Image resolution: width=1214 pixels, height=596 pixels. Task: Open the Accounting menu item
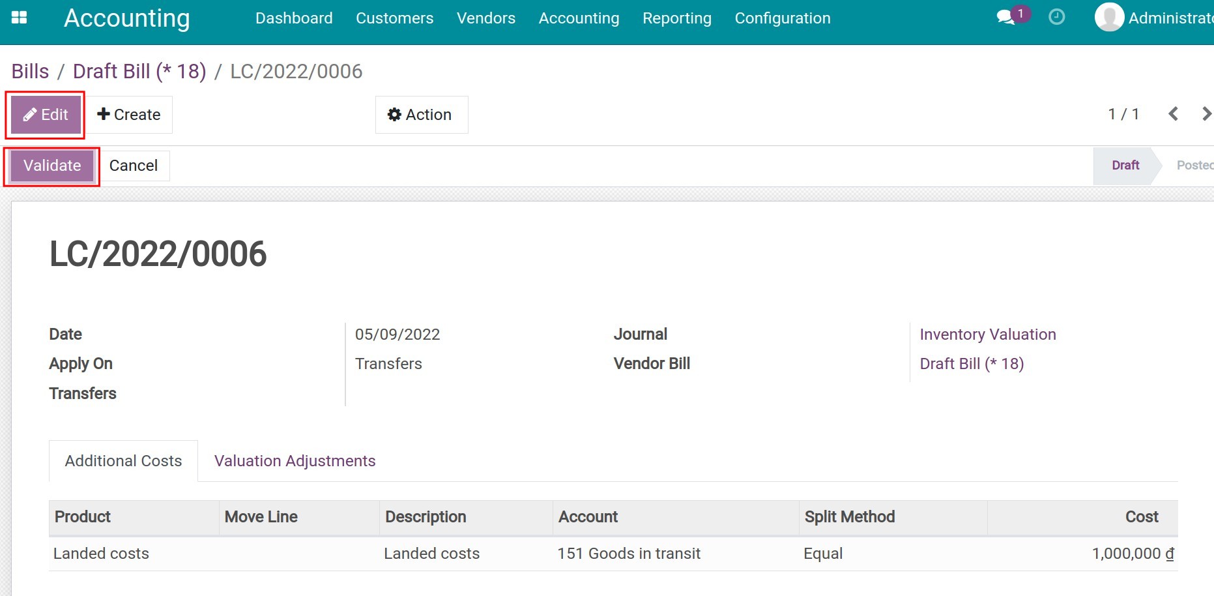click(579, 18)
